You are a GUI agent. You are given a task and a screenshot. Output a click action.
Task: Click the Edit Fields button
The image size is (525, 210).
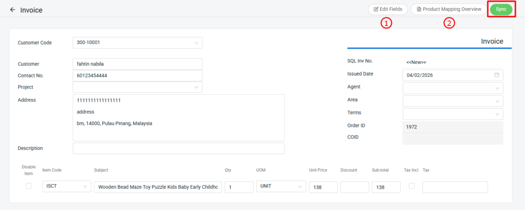388,9
